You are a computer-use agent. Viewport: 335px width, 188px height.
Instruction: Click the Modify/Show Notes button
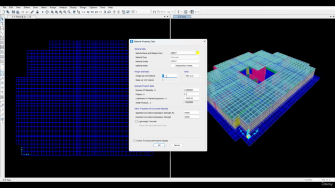coord(185,66)
